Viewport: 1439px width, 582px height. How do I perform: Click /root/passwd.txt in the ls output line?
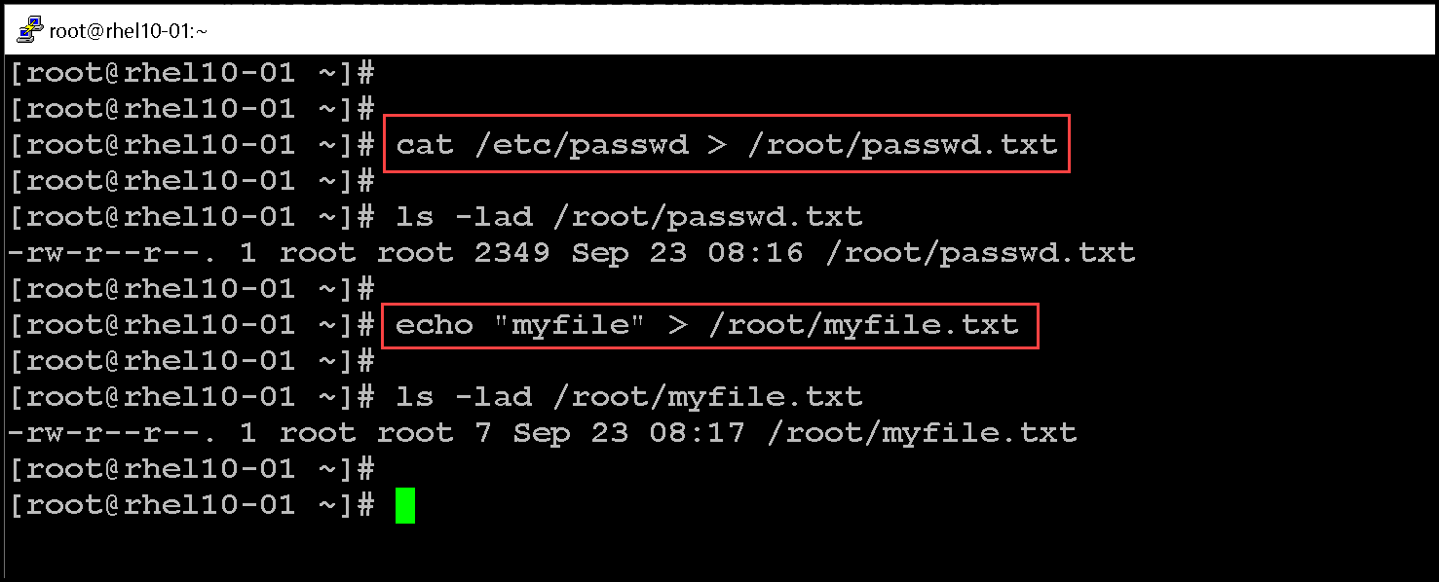(979, 253)
